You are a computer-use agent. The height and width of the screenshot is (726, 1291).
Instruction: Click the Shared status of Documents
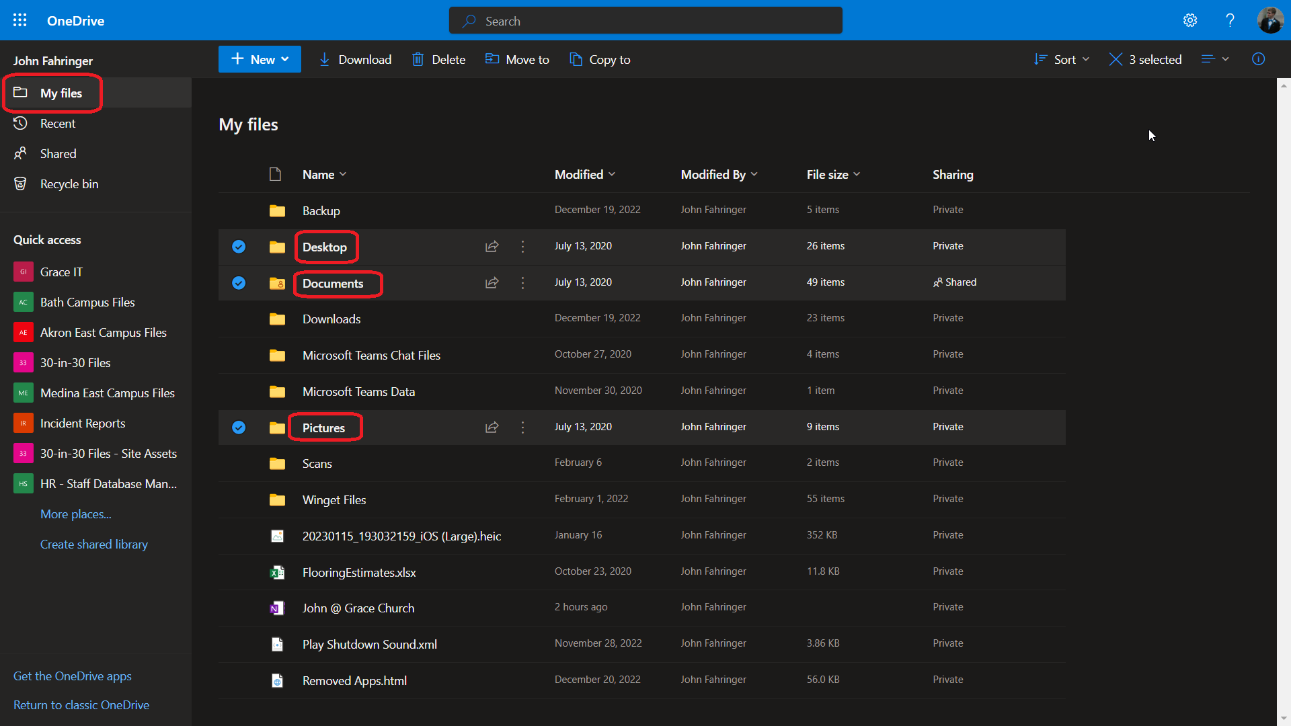(x=955, y=282)
